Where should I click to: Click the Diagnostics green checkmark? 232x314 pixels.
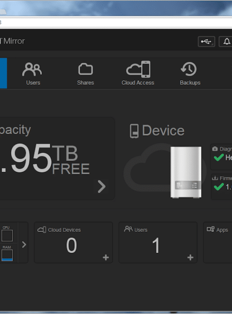pyautogui.click(x=219, y=157)
